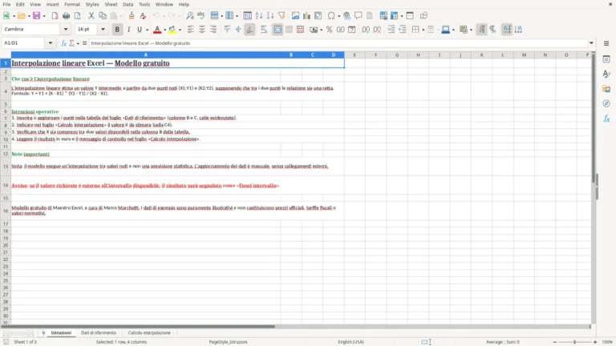Toggle Align Left button
This screenshot has height=346, width=616.
tap(191, 30)
